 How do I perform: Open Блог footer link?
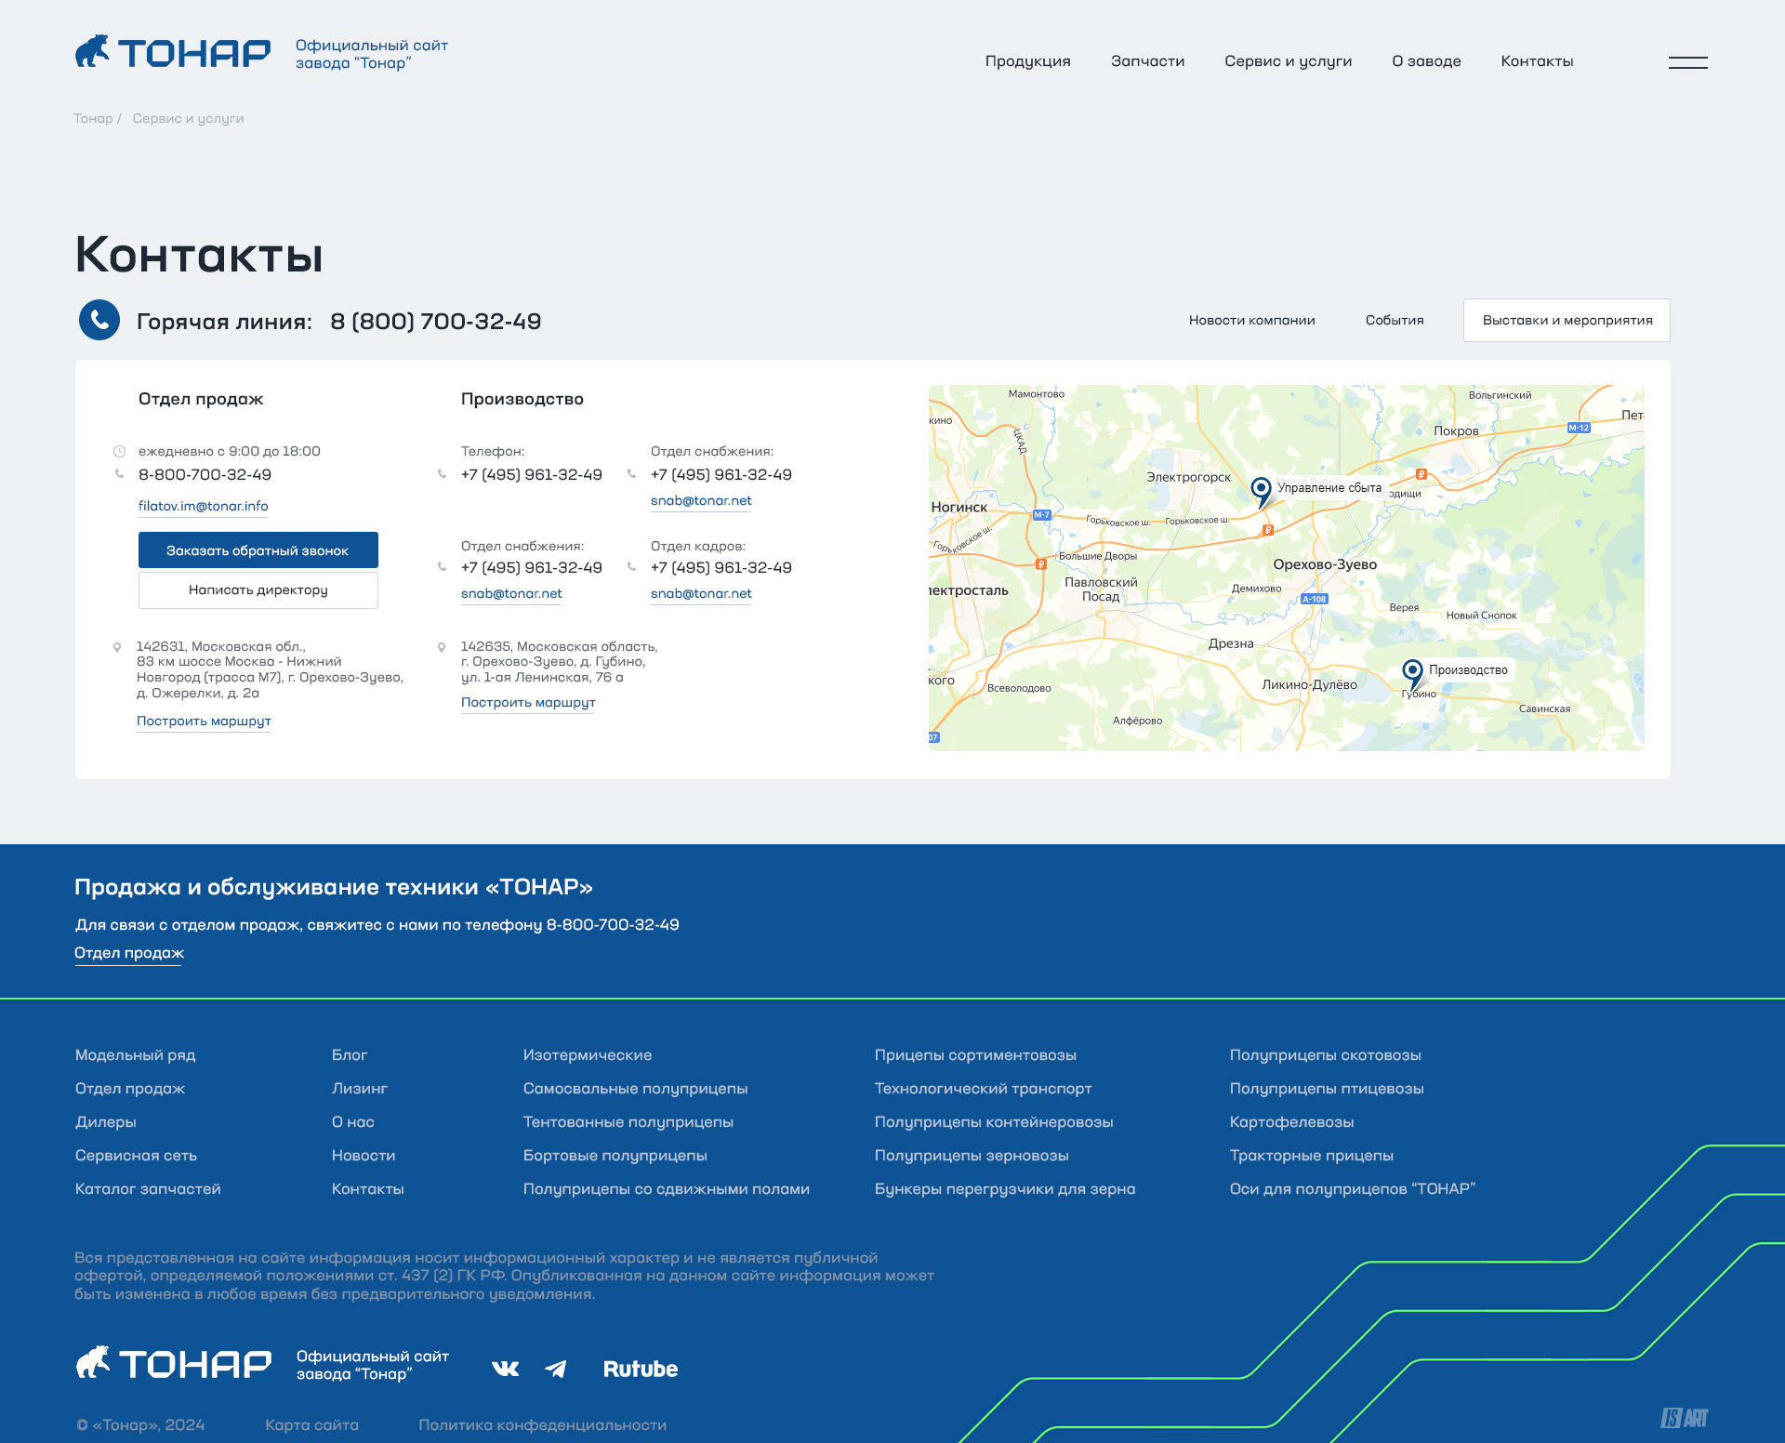tap(350, 1055)
